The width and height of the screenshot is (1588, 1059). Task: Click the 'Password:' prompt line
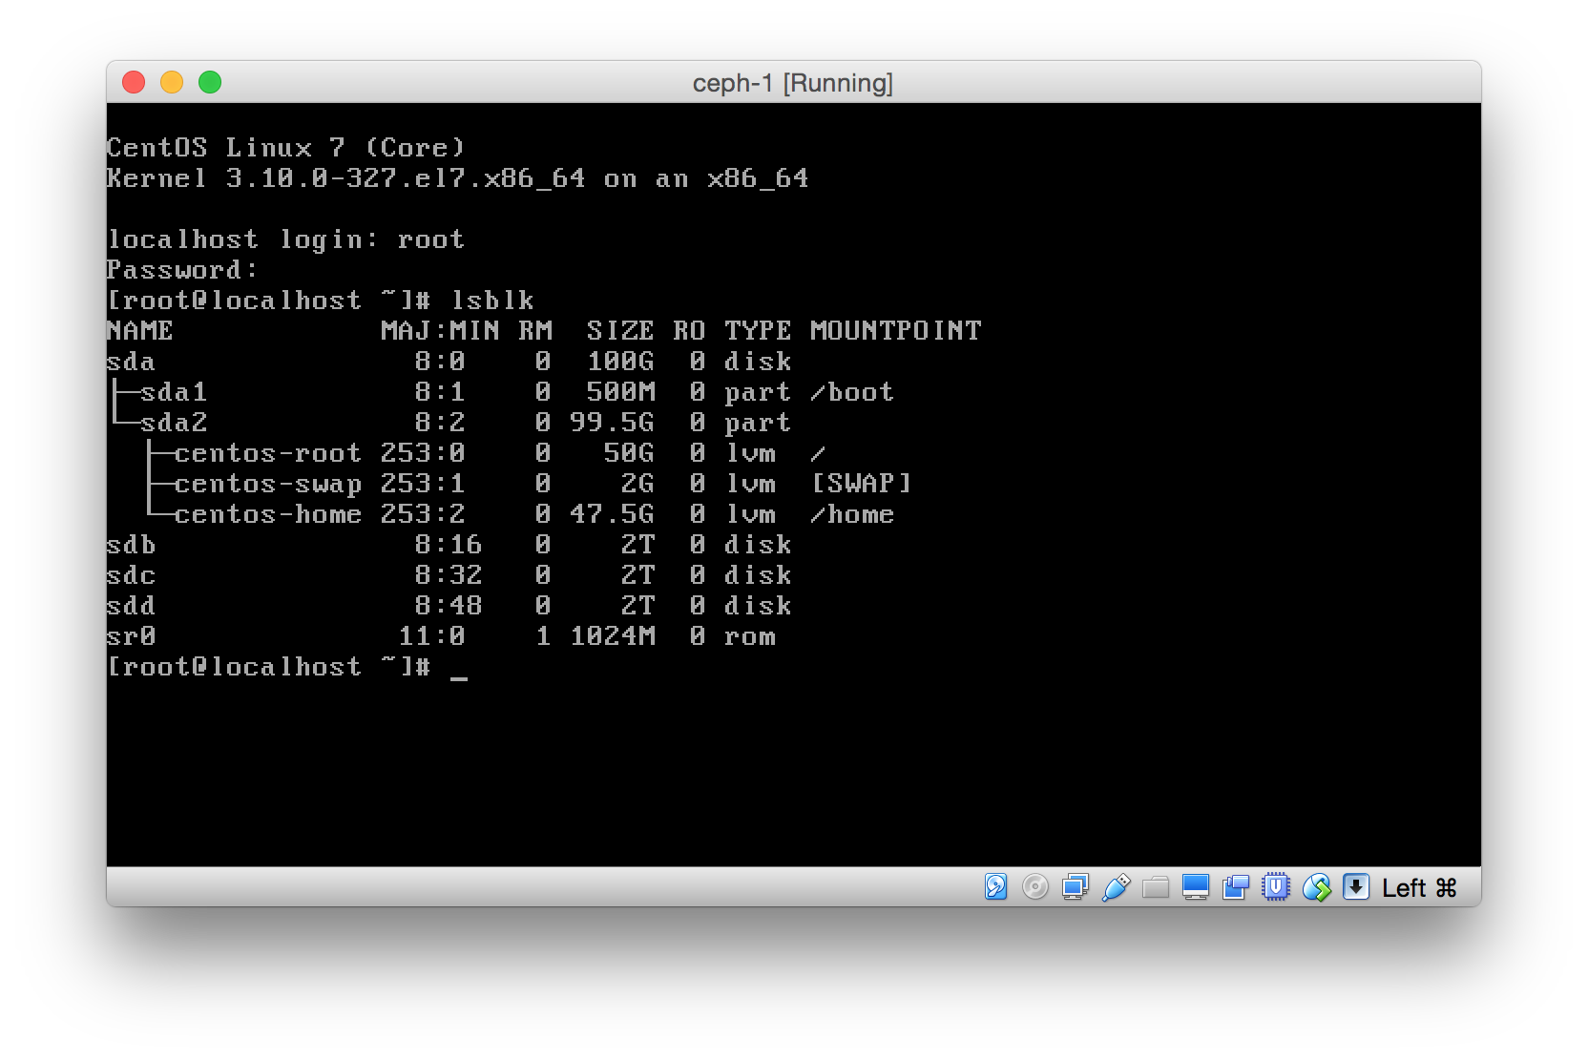[182, 270]
